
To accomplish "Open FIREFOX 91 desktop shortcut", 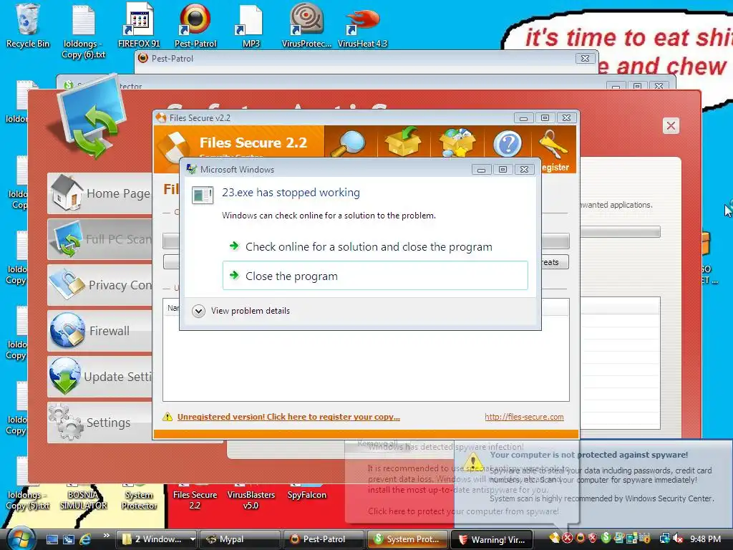I will 139,26.
